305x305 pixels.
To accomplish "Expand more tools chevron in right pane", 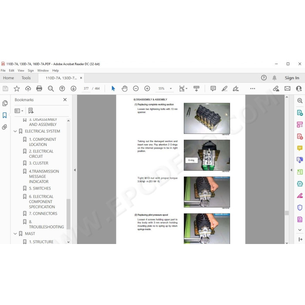I will click(x=300, y=230).
